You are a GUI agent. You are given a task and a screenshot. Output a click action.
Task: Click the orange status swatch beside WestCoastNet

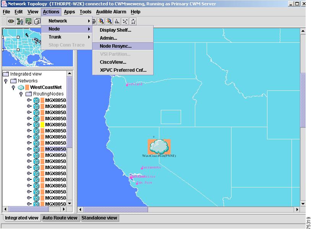(x=27, y=87)
